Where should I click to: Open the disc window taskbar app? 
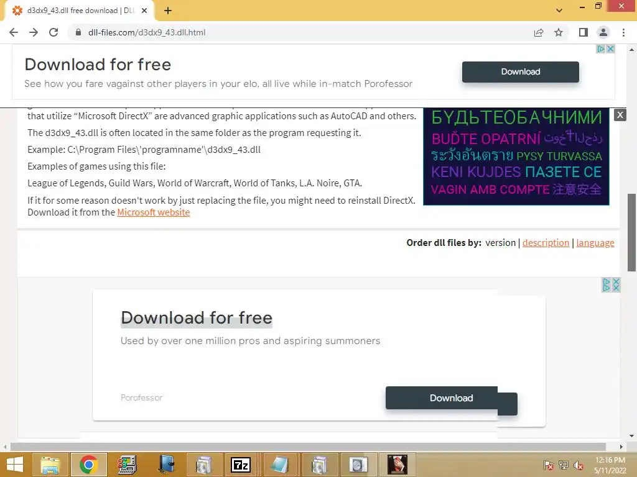pyautogui.click(x=358, y=465)
